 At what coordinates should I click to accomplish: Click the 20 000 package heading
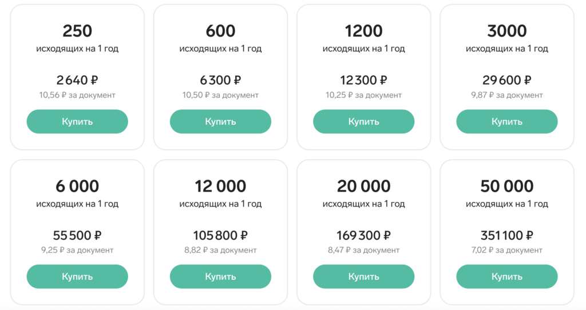pos(363,186)
